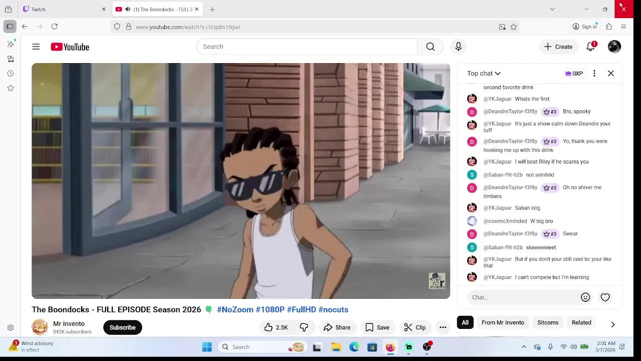The image size is (641, 361).
Task: Select the From Mr Invento chip
Action: pos(503,322)
